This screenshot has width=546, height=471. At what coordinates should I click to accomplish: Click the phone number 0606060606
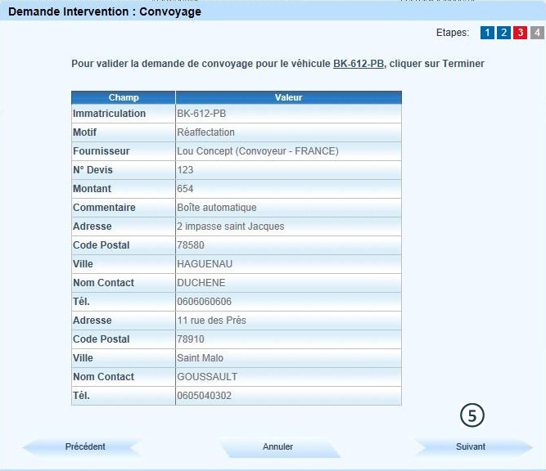coord(204,302)
